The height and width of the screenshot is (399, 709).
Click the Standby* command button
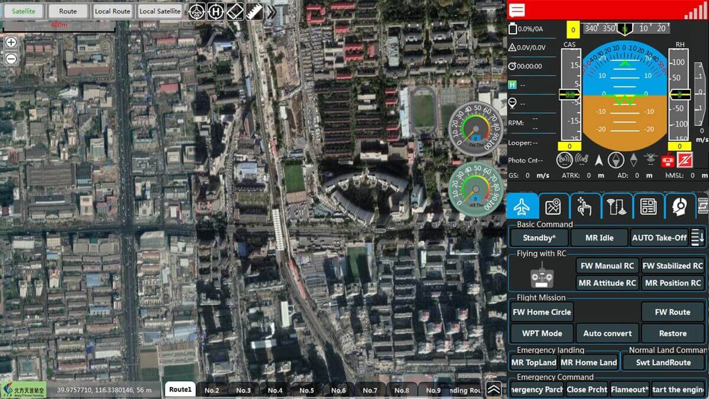(x=539, y=238)
